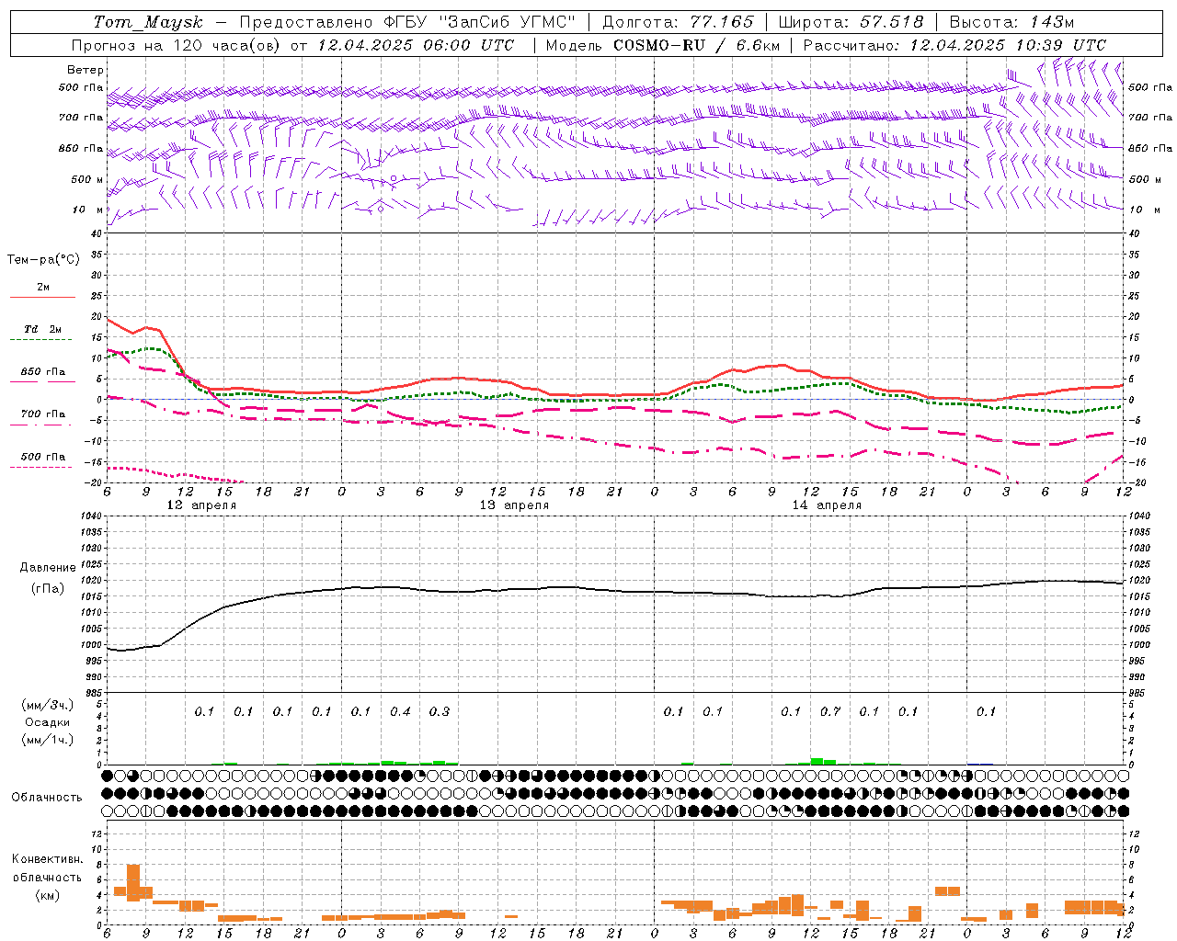
Task: Click the tallest orange convective cloud bar
Action: 133,882
